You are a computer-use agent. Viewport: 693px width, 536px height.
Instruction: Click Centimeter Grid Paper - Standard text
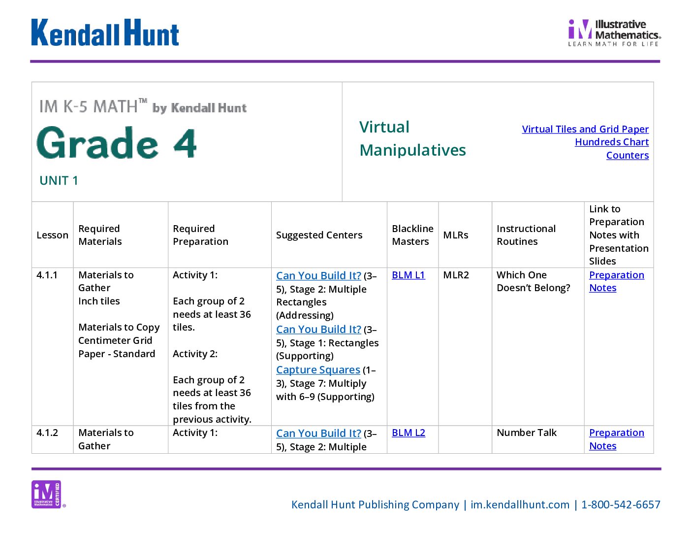pos(117,347)
